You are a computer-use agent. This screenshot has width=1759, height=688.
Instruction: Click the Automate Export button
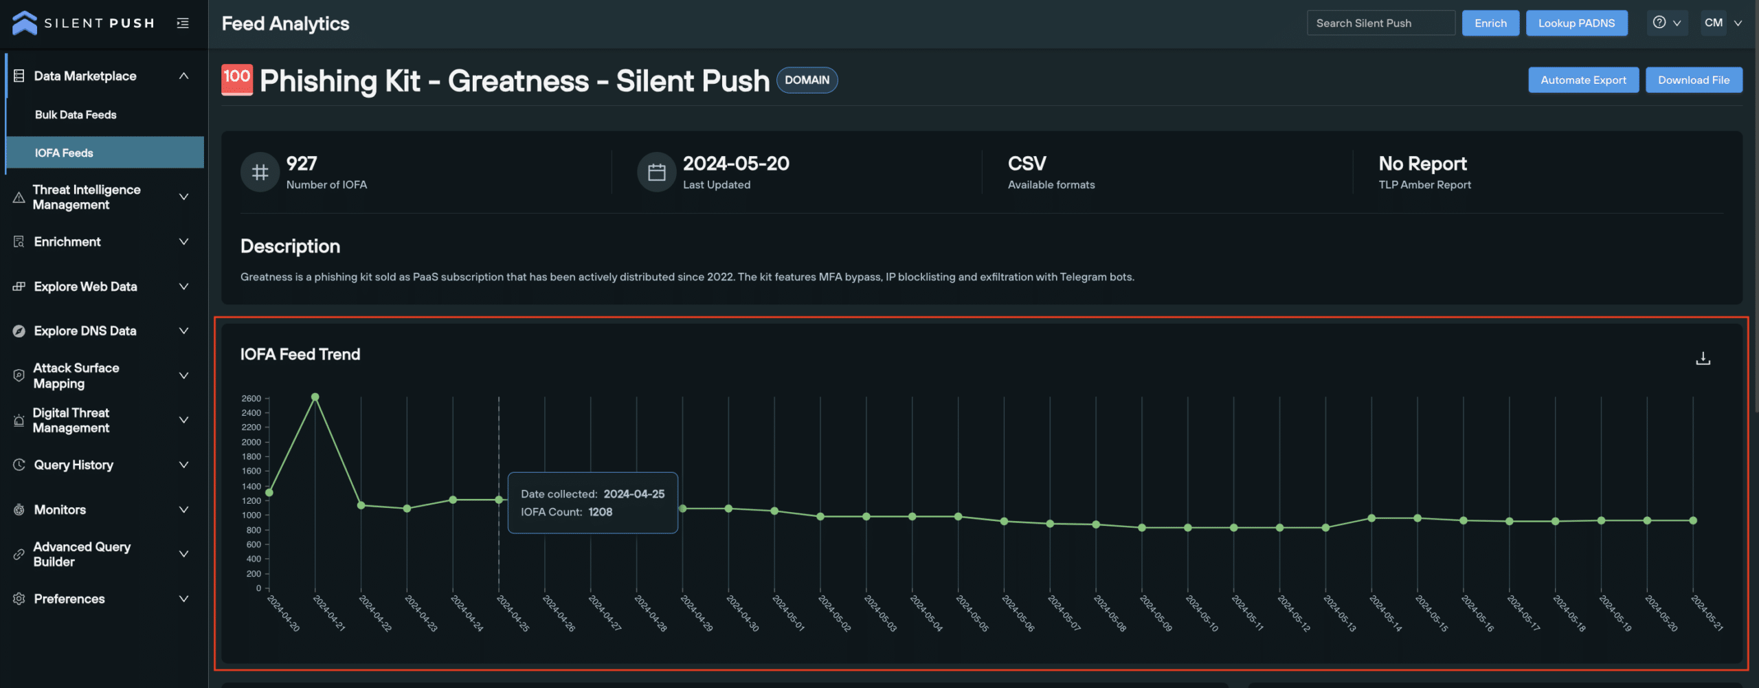point(1583,80)
